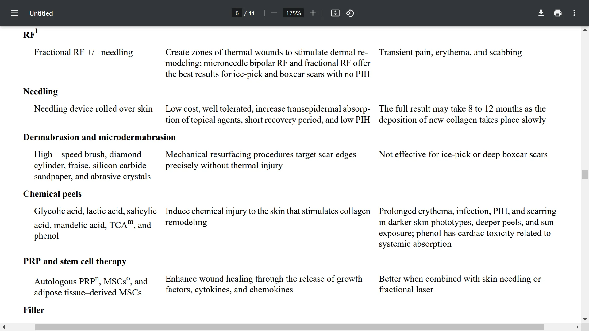Click the 175% zoom level display
Viewport: 589px width, 331px height.
[x=294, y=13]
